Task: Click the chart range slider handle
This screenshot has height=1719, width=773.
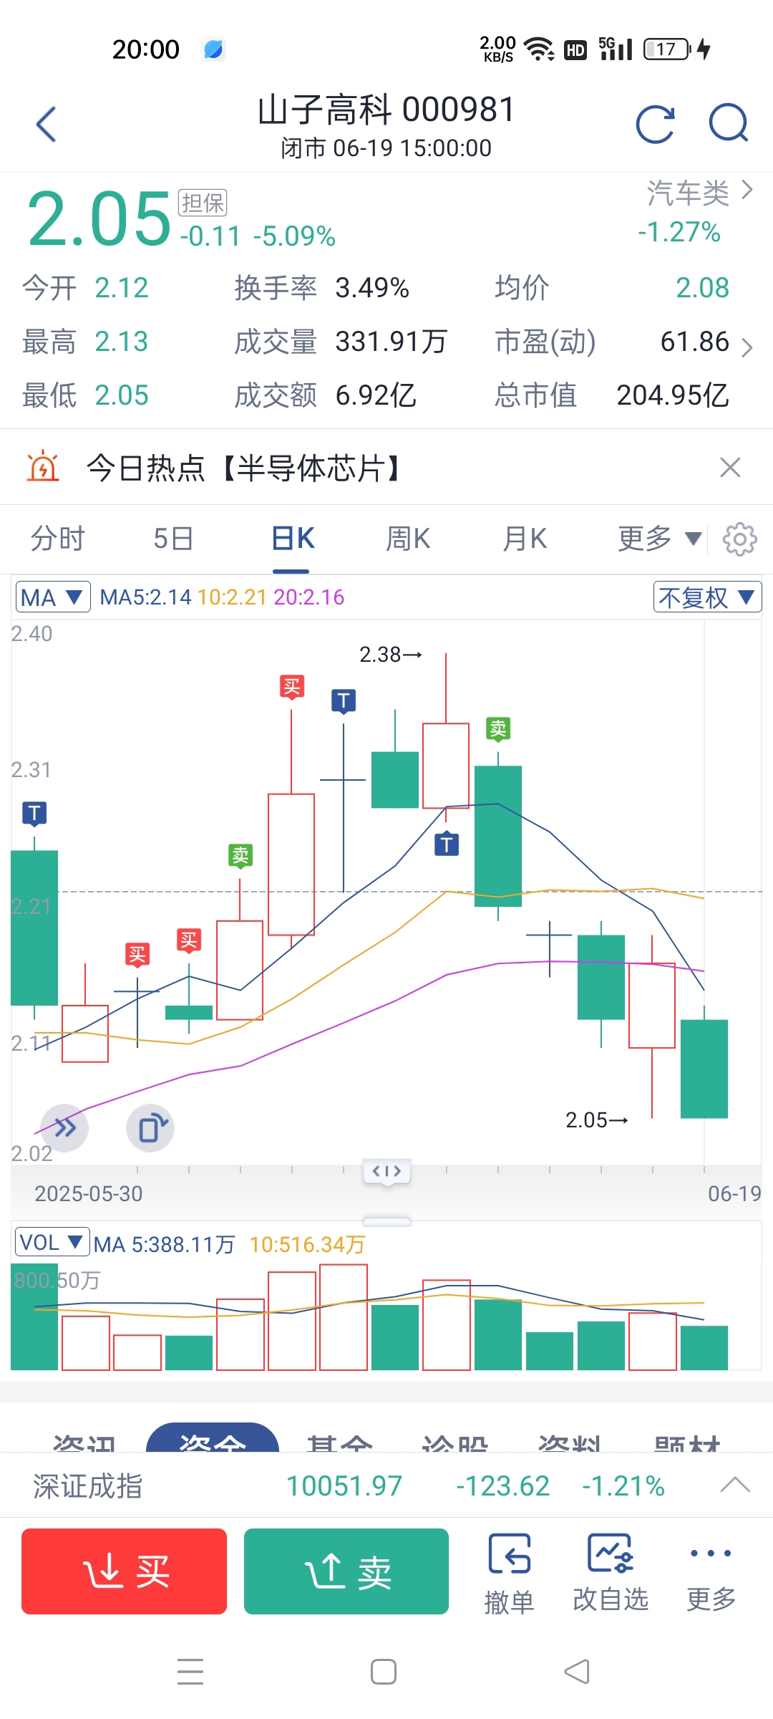Action: point(386,1171)
